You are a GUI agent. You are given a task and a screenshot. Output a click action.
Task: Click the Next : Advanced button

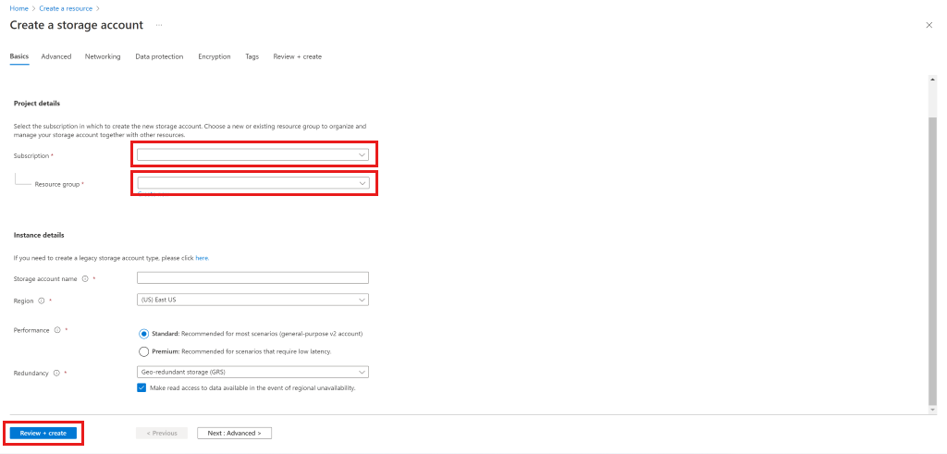pyautogui.click(x=234, y=433)
